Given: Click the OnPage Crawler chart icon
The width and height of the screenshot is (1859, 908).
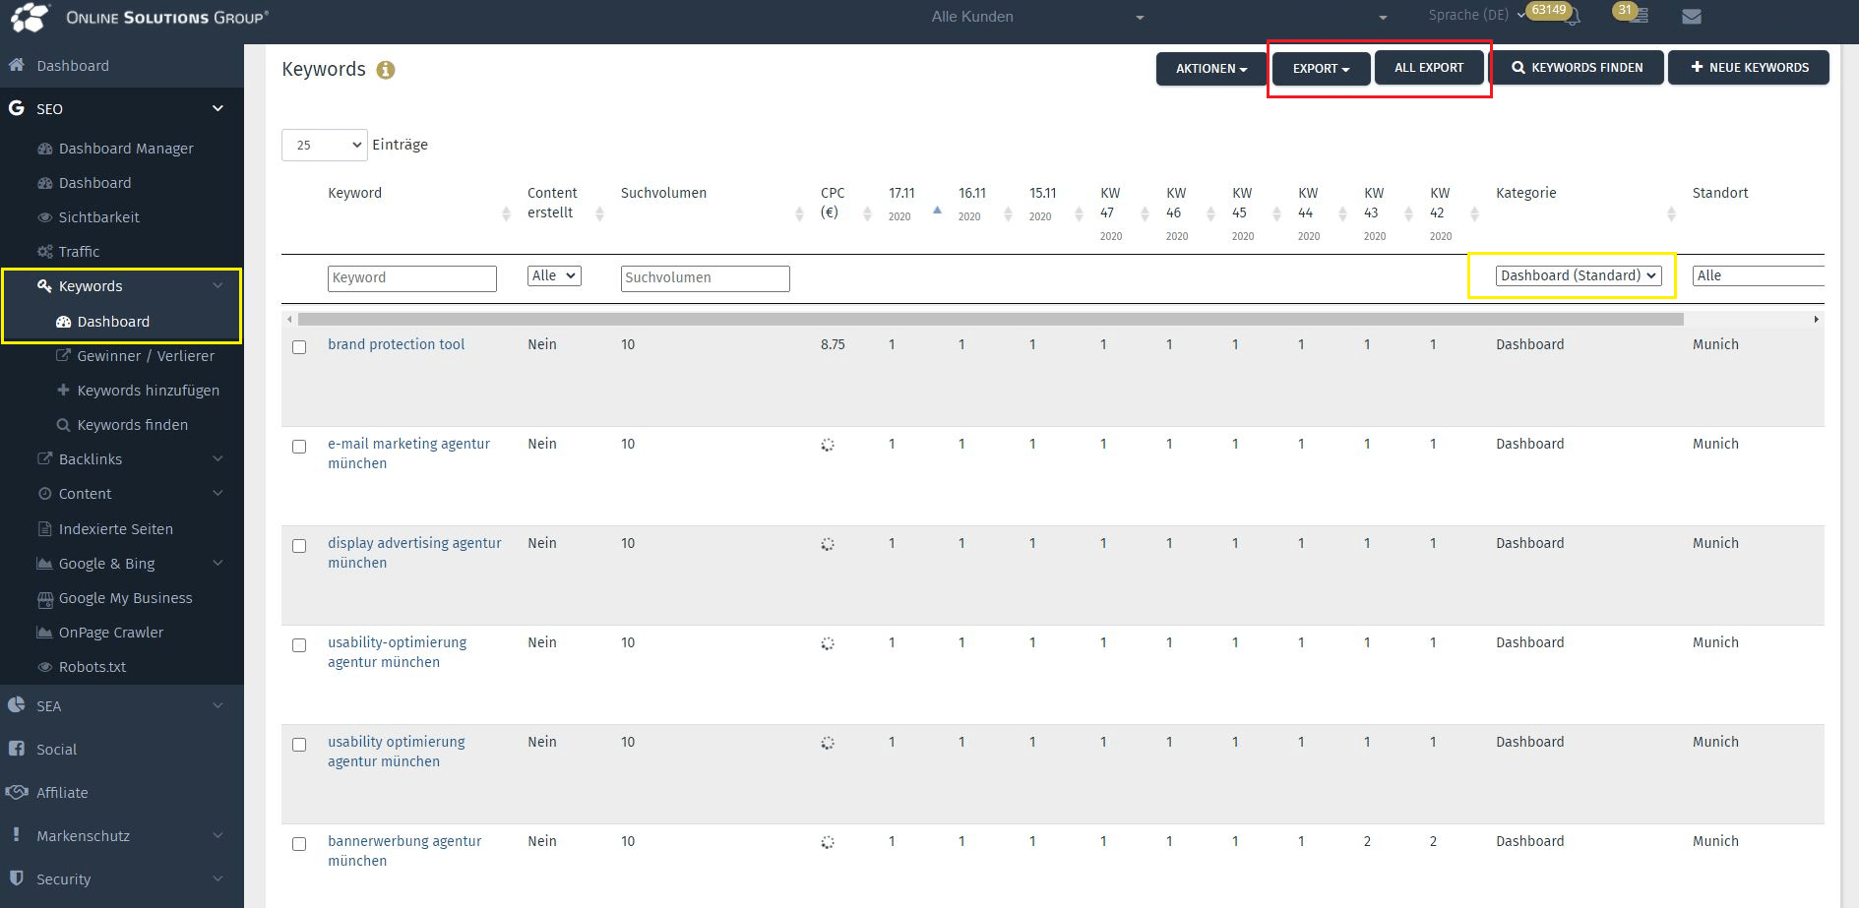Looking at the screenshot, I should [x=44, y=633].
